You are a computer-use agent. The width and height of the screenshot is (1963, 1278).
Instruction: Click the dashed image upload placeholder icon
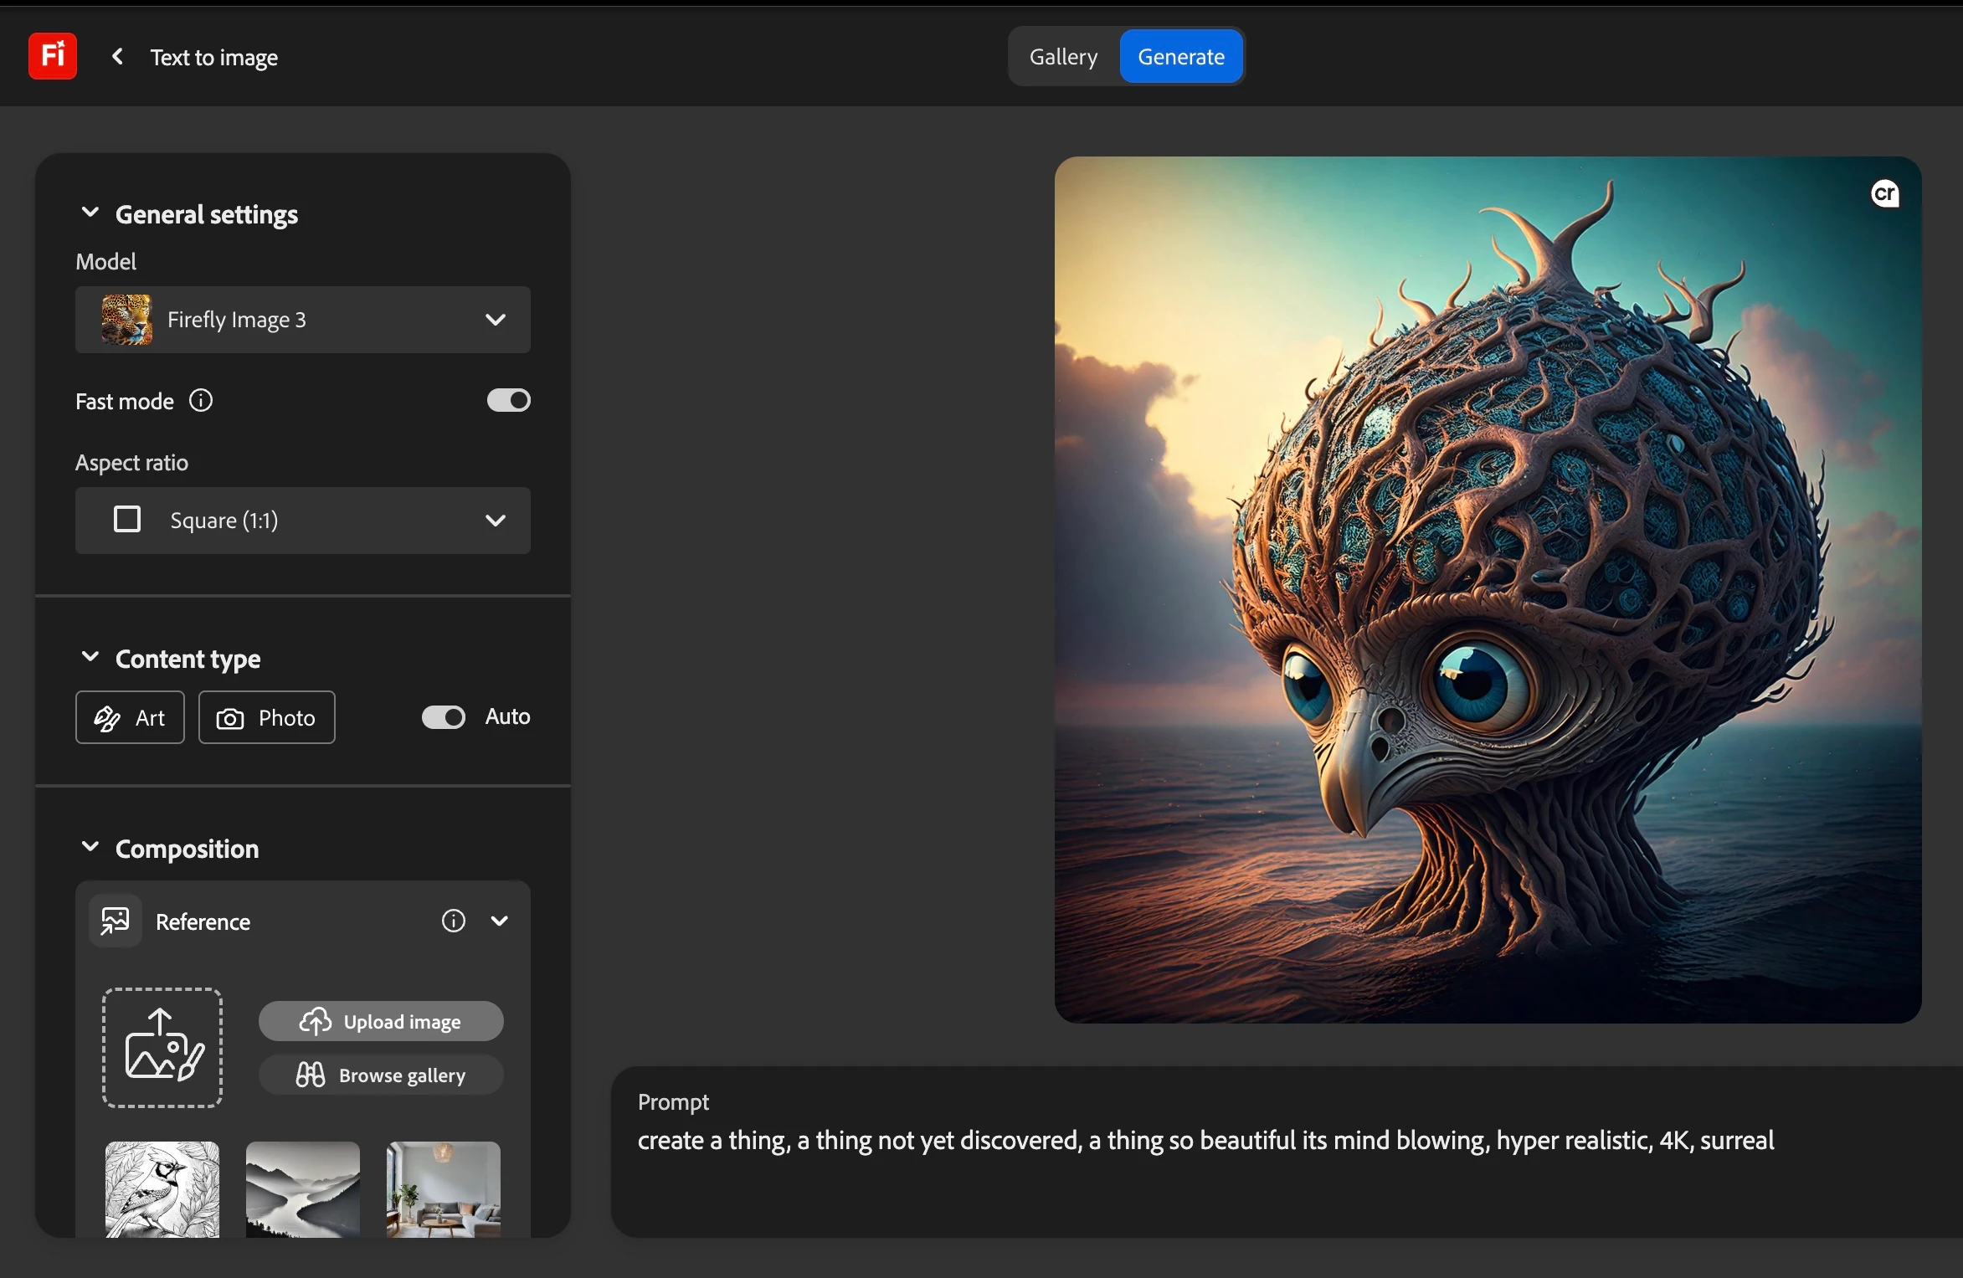(162, 1048)
